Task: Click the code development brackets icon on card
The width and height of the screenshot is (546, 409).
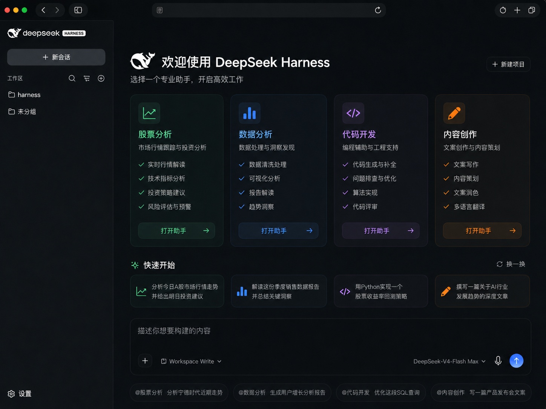Action: pyautogui.click(x=353, y=113)
